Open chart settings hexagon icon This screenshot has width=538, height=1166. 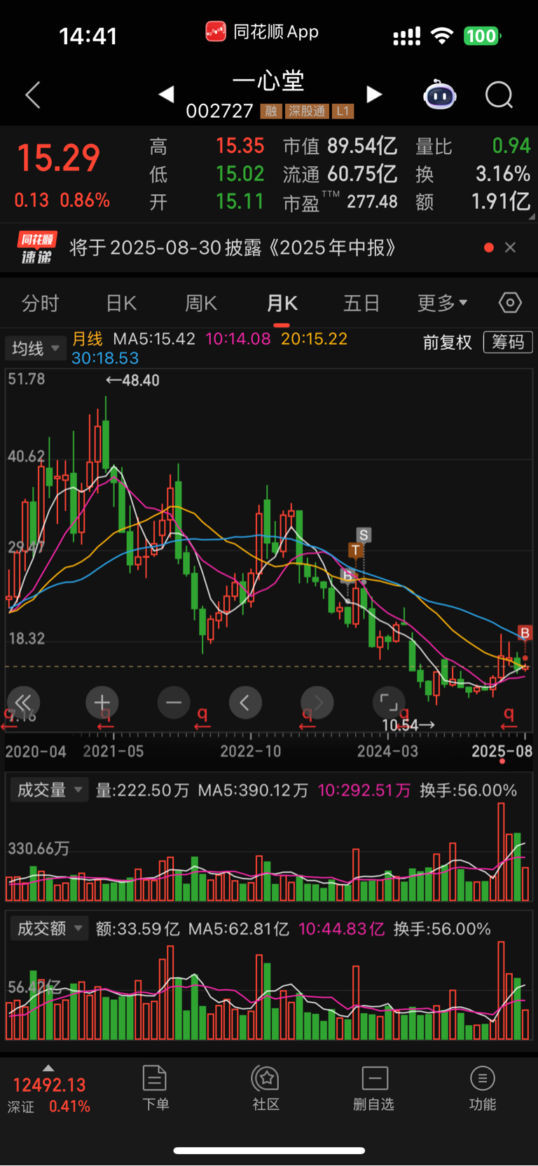click(510, 303)
